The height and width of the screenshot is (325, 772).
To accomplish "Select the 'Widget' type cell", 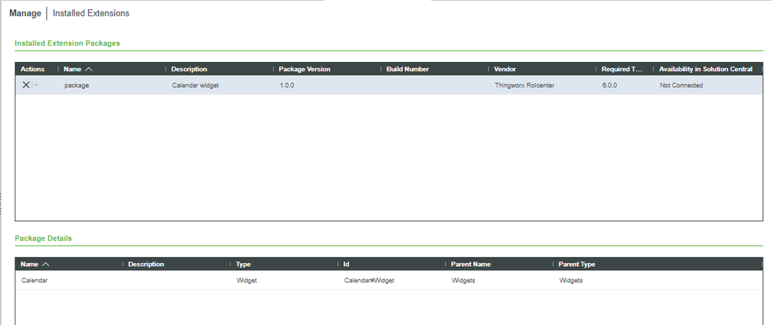I will (247, 280).
